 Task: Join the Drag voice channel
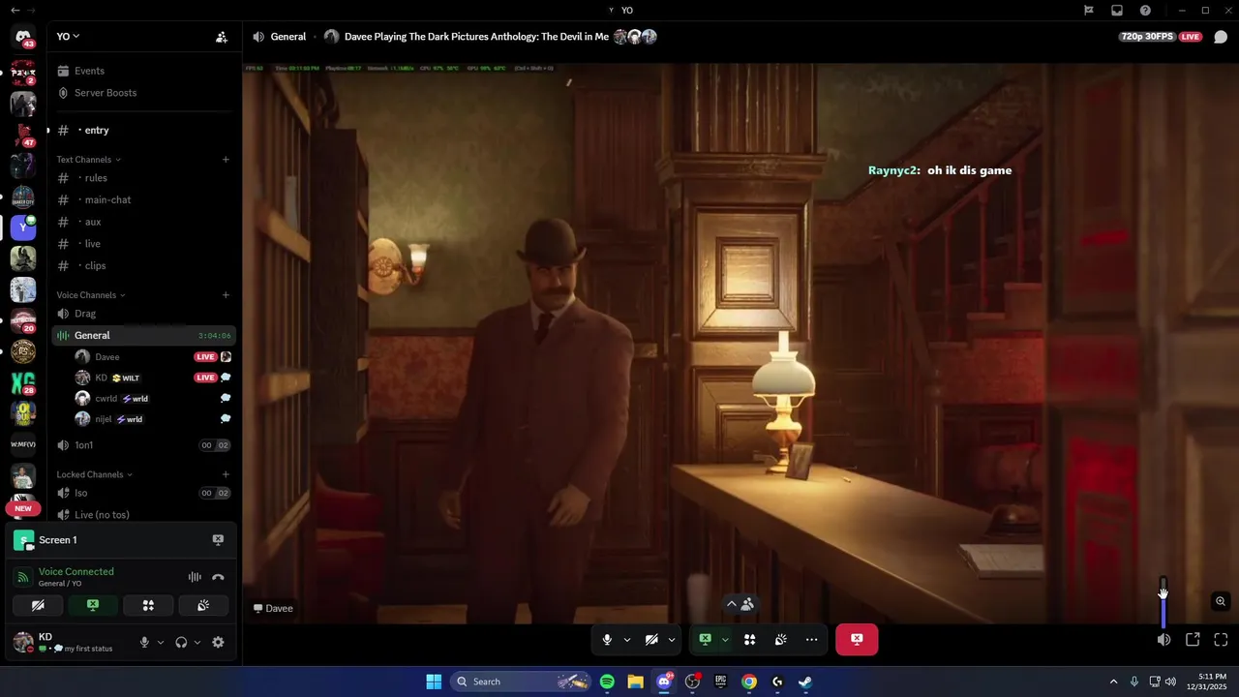143,314
